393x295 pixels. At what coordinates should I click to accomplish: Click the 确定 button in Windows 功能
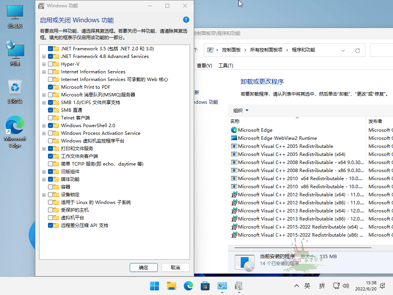pyautogui.click(x=144, y=267)
